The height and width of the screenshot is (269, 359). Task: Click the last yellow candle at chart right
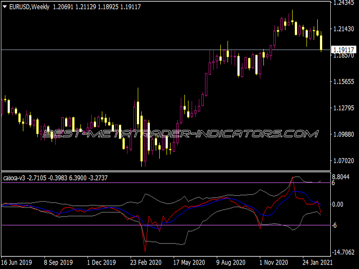pos(321,43)
